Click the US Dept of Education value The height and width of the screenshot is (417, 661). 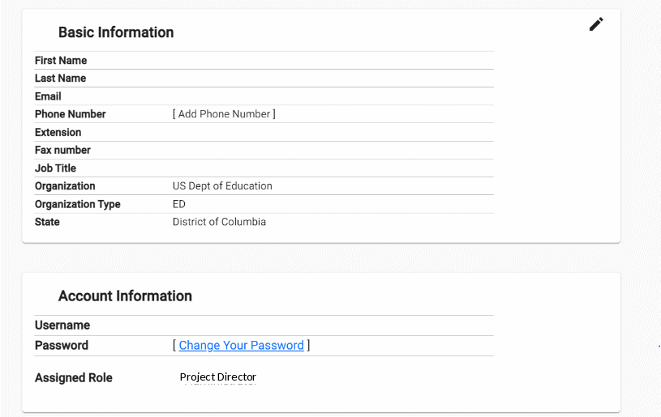[222, 186]
